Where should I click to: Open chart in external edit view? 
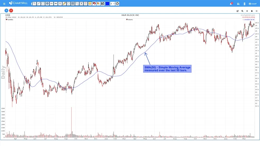(237, 11)
